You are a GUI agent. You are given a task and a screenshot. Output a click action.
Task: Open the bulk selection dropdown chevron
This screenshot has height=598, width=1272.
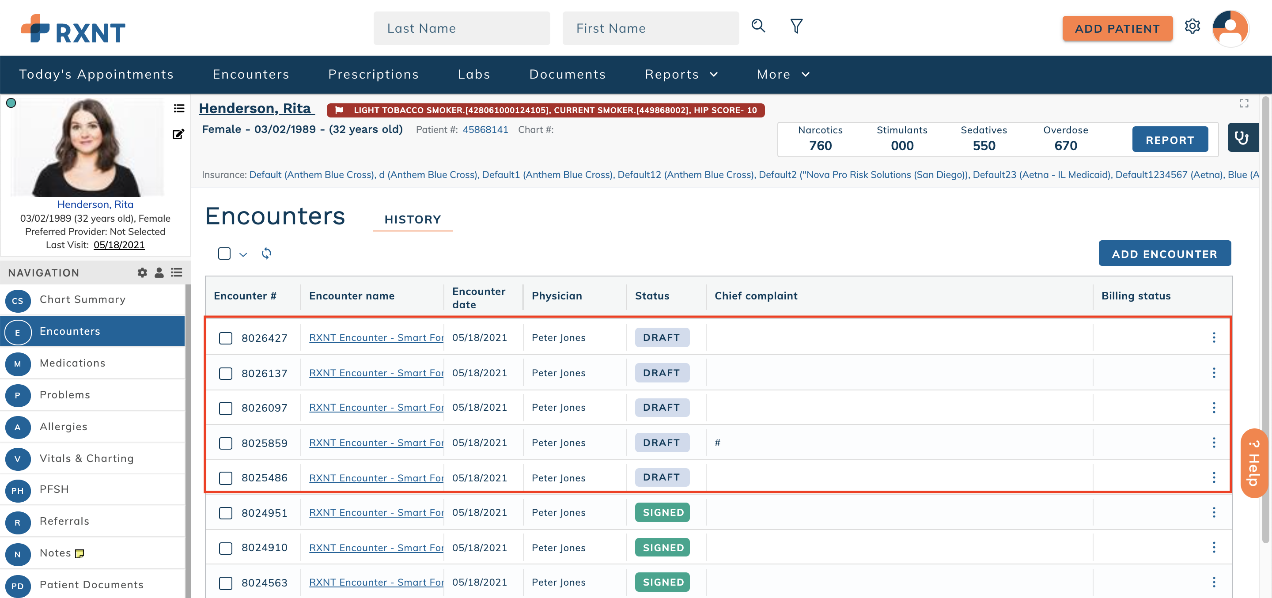[x=243, y=254]
